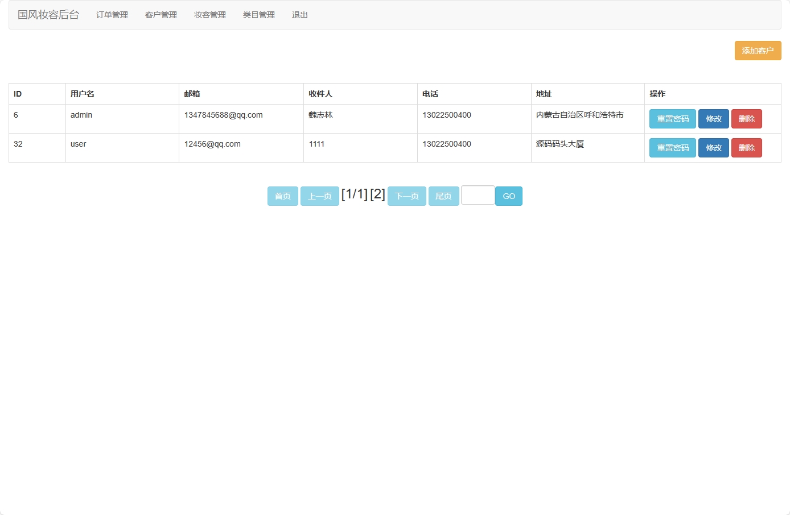Reset password for the admin user

pyautogui.click(x=672, y=119)
